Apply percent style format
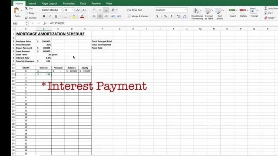This screenshot has width=278, height=156. point(165,16)
